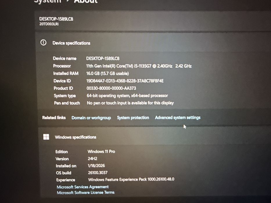Click the Pen and touch label
Viewport: 271px width, 203px height.
tap(67, 103)
